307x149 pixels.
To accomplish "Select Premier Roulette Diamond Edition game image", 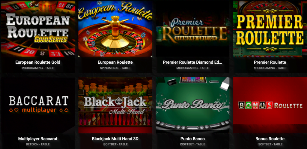I will (192, 29).
